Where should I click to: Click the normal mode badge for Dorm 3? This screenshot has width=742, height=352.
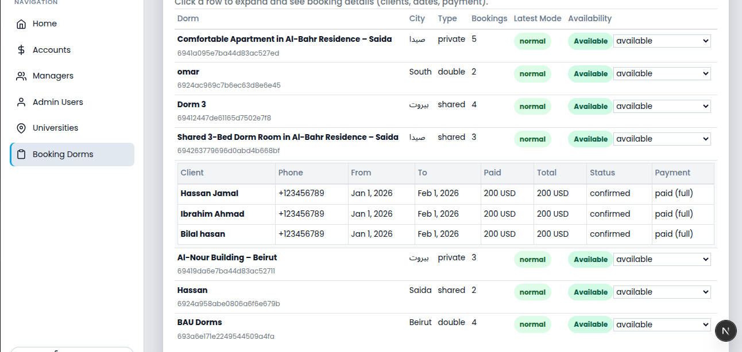[x=532, y=107]
